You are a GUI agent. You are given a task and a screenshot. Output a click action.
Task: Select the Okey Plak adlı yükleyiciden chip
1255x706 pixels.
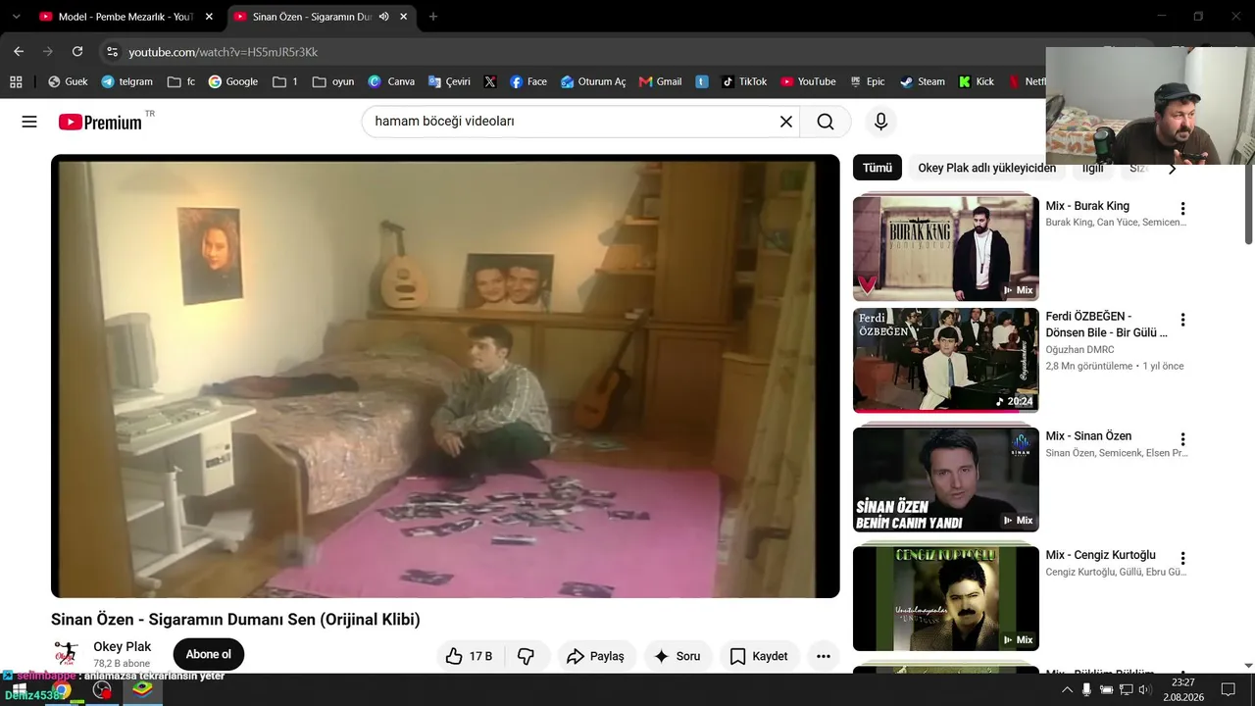click(986, 168)
